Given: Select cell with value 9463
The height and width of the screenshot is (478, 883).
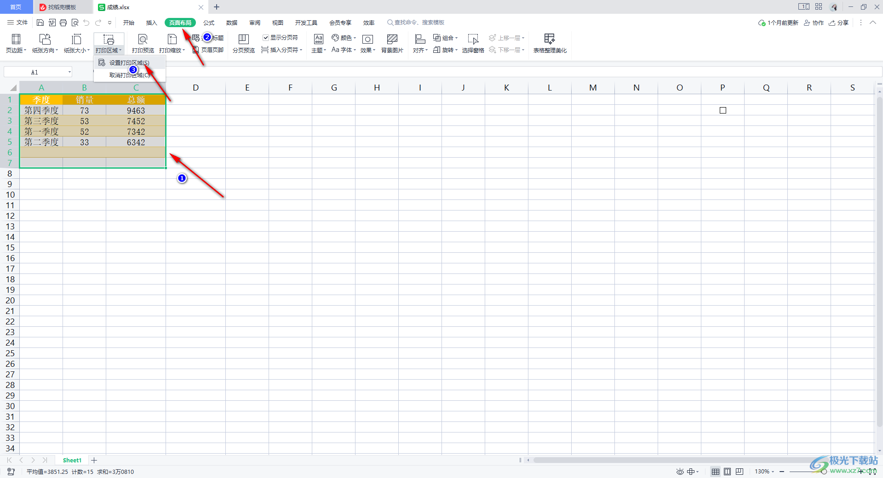Looking at the screenshot, I should tap(136, 110).
